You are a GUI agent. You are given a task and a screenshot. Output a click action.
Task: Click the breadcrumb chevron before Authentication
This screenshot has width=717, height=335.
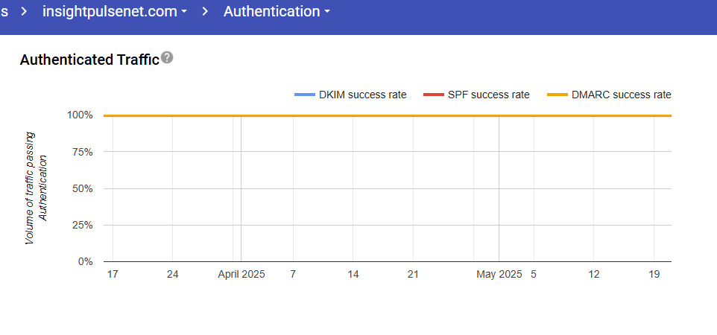[206, 12]
